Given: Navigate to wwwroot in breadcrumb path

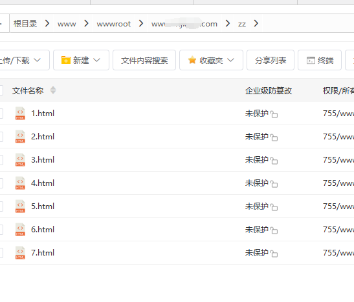Looking at the screenshot, I should tap(113, 24).
